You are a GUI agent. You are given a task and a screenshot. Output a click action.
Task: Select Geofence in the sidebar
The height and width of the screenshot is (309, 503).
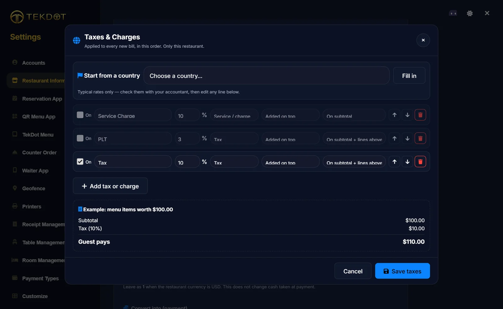[34, 189]
